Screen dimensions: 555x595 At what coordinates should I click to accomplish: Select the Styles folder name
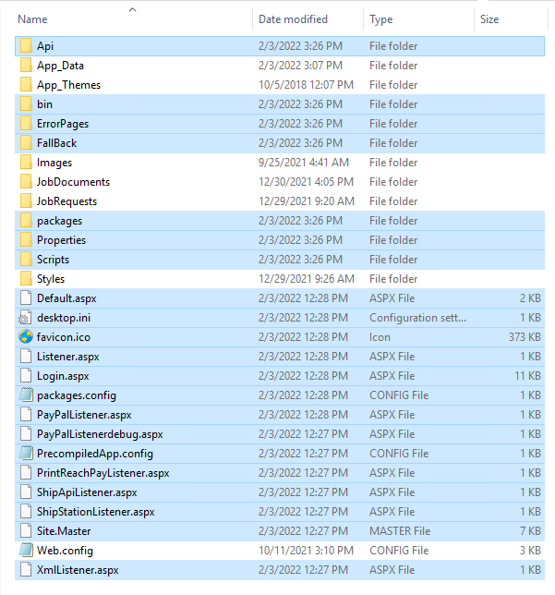(51, 279)
